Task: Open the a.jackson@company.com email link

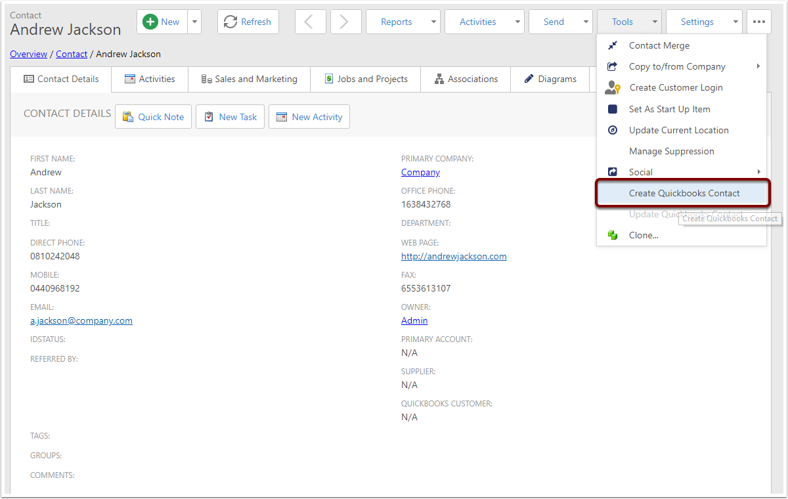Action: point(81,320)
